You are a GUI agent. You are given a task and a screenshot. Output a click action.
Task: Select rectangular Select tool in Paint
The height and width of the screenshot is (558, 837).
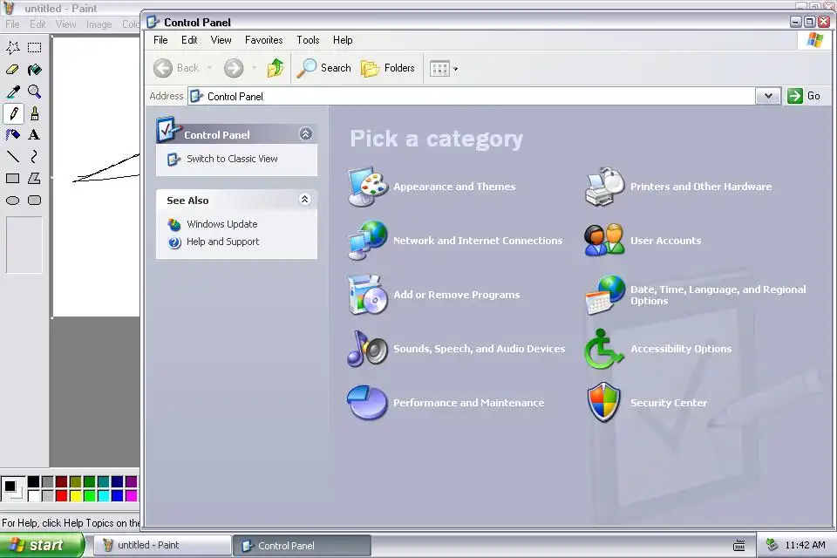[35, 48]
